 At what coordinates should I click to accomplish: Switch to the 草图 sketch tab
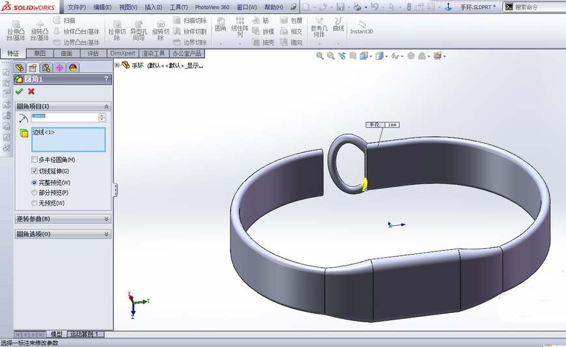pos(40,53)
